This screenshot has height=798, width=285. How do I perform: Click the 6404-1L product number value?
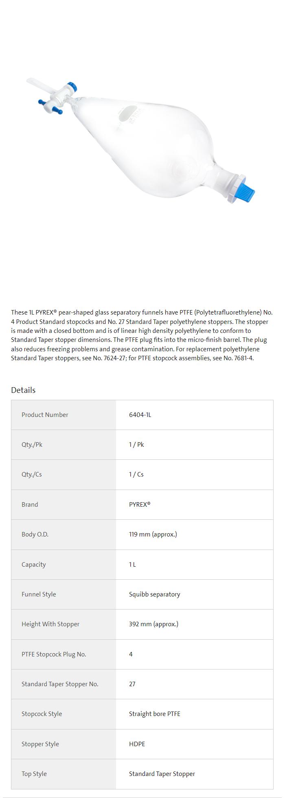coord(140,415)
